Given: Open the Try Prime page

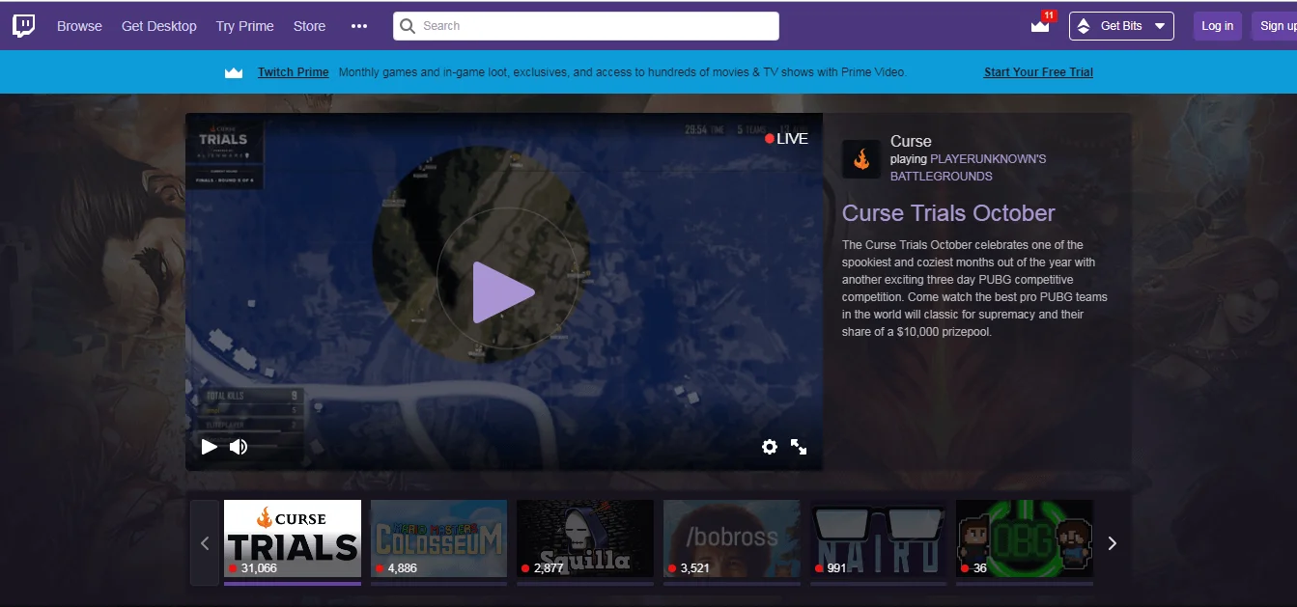Looking at the screenshot, I should point(245,26).
